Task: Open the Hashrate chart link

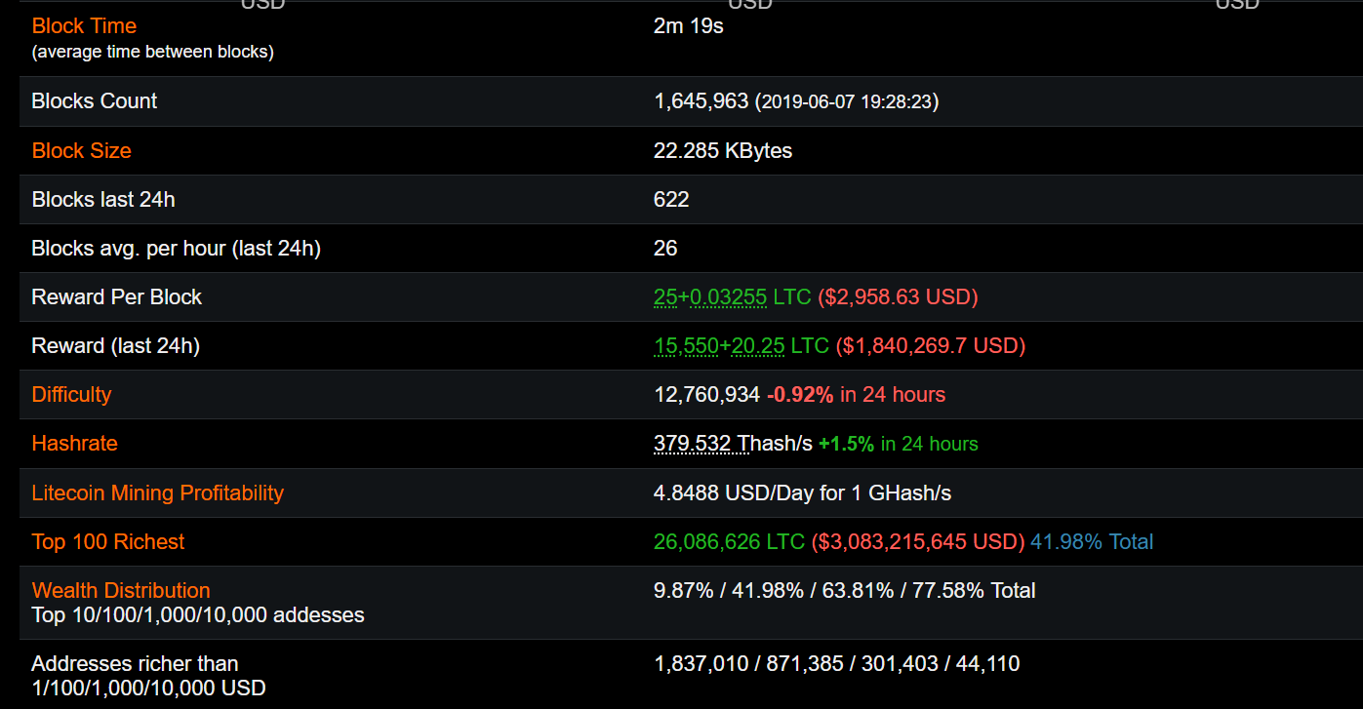Action: (74, 444)
